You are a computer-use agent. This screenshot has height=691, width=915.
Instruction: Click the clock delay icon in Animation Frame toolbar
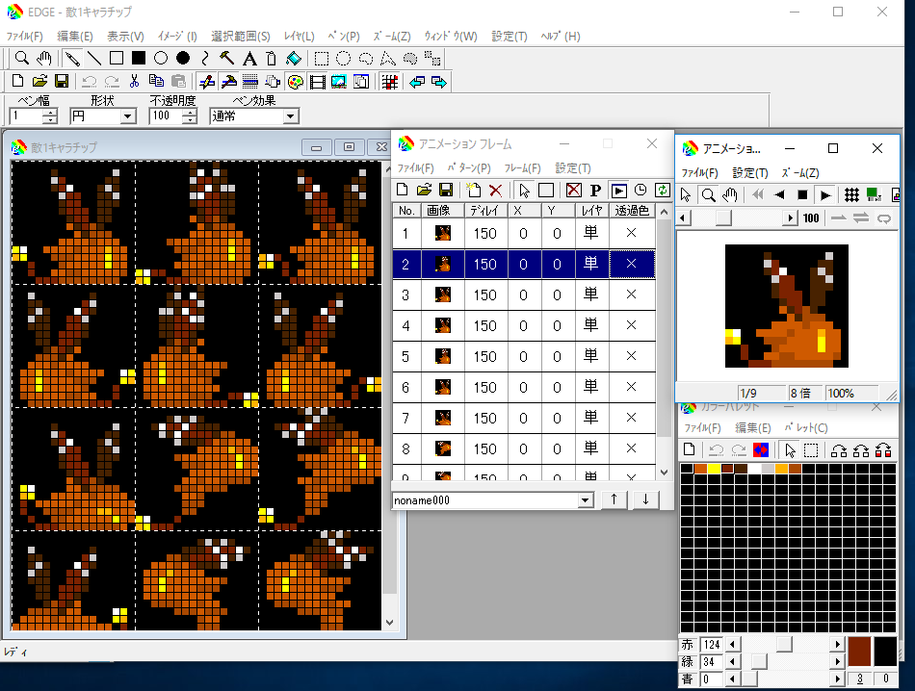(x=640, y=191)
